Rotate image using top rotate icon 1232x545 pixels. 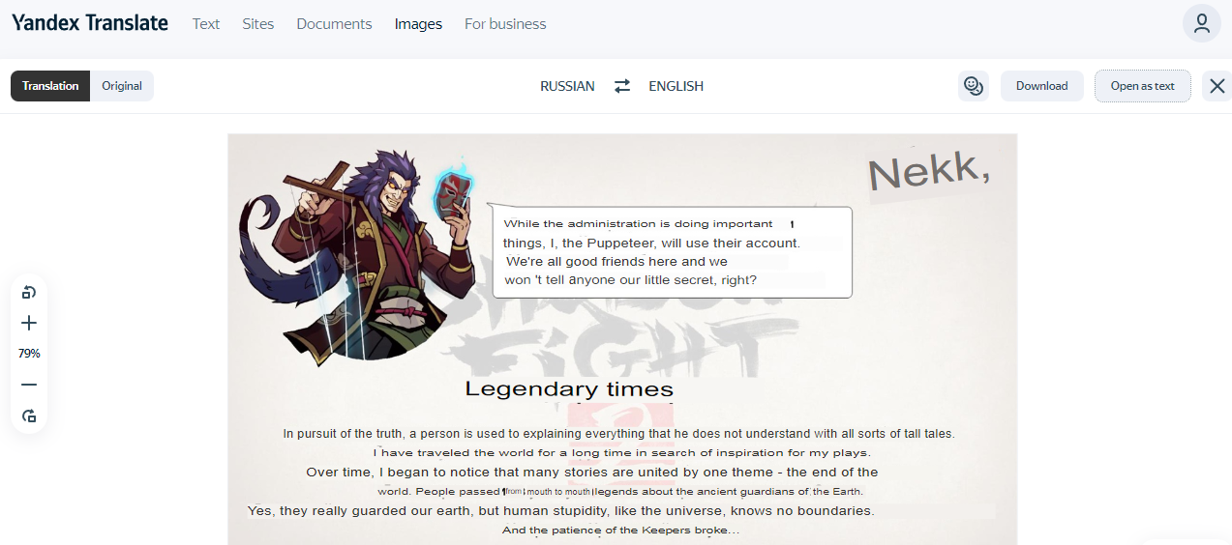(29, 293)
